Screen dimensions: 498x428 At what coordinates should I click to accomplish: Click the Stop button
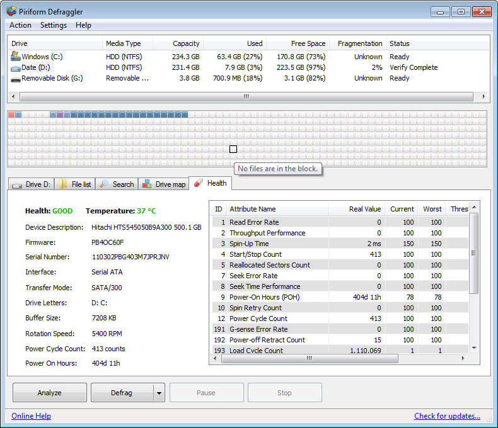[x=284, y=393]
